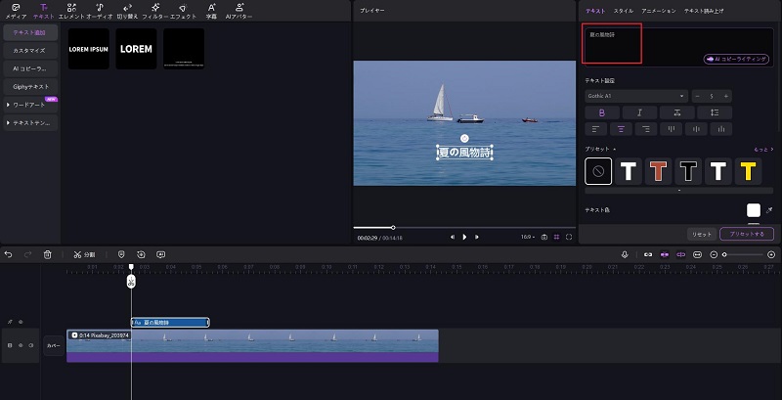Toggle italic text formatting

pos(639,112)
